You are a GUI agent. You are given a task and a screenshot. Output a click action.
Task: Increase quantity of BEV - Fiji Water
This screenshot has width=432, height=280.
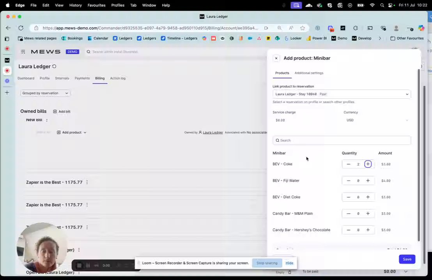[368, 181]
